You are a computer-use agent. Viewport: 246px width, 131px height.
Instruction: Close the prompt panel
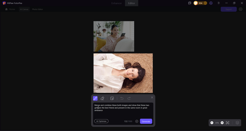(152, 98)
